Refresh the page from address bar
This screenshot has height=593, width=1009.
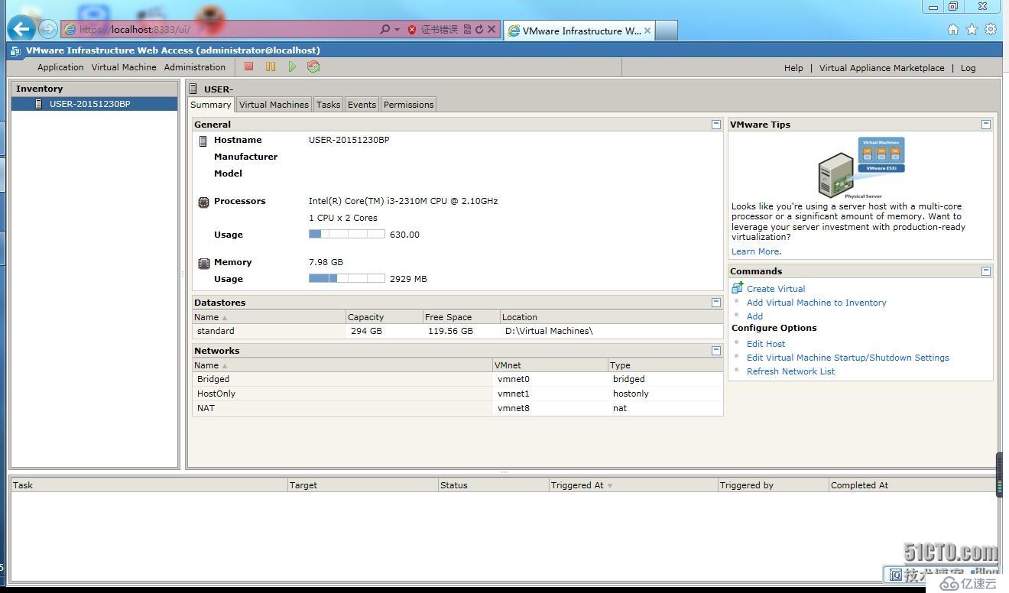pyautogui.click(x=479, y=29)
